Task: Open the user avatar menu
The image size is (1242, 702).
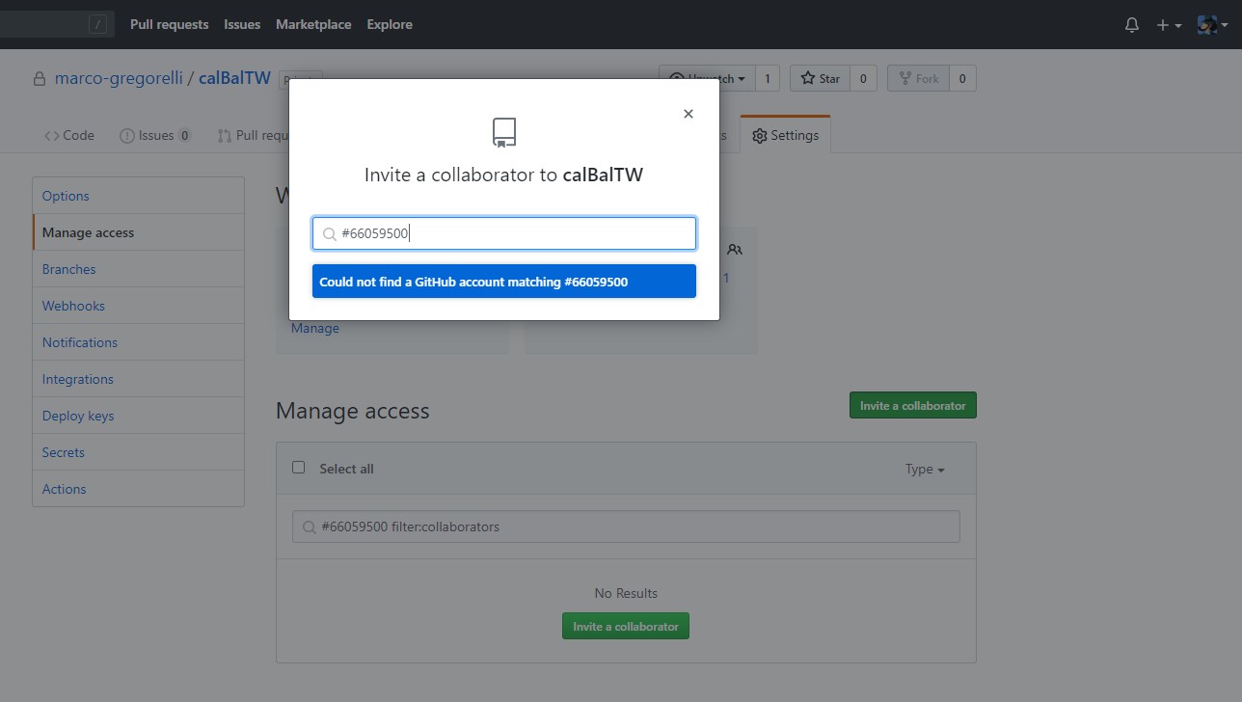Action: pyautogui.click(x=1212, y=25)
